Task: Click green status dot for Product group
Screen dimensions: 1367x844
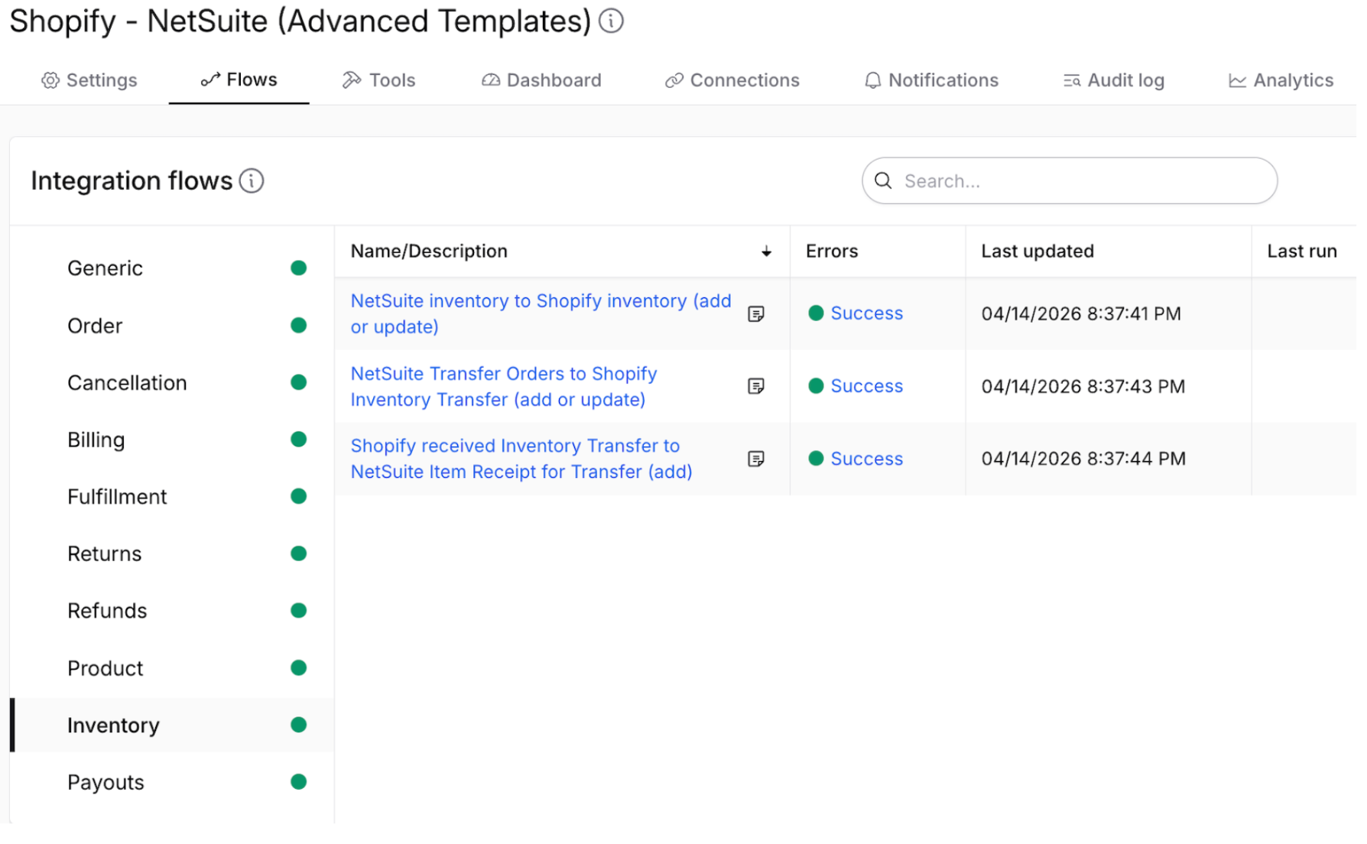Action: click(299, 667)
